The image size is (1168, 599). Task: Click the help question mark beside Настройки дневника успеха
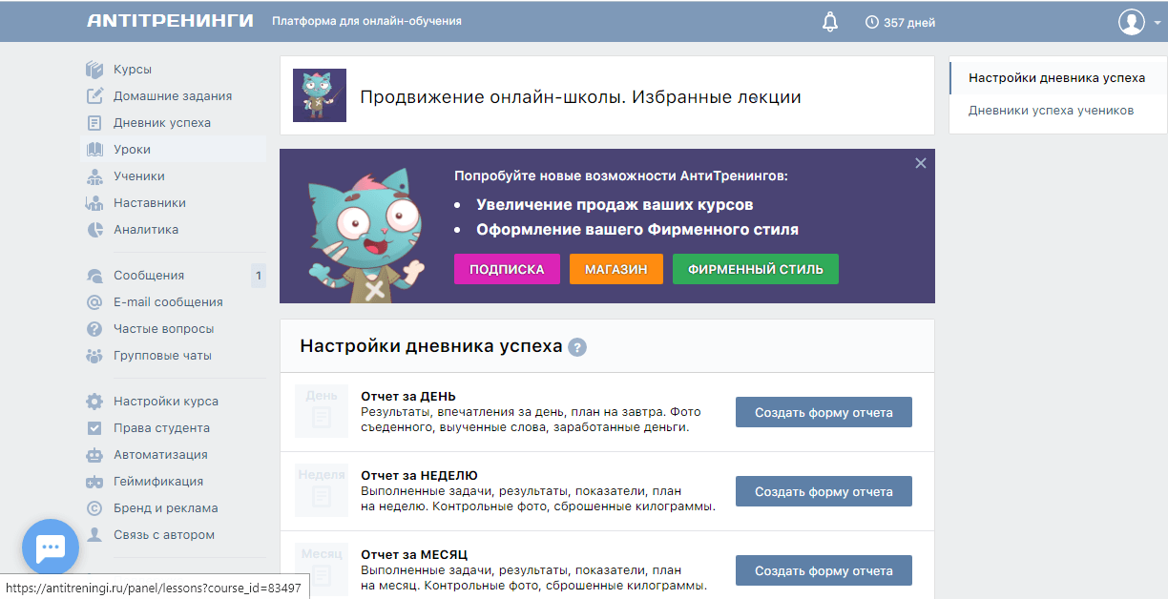(x=577, y=347)
